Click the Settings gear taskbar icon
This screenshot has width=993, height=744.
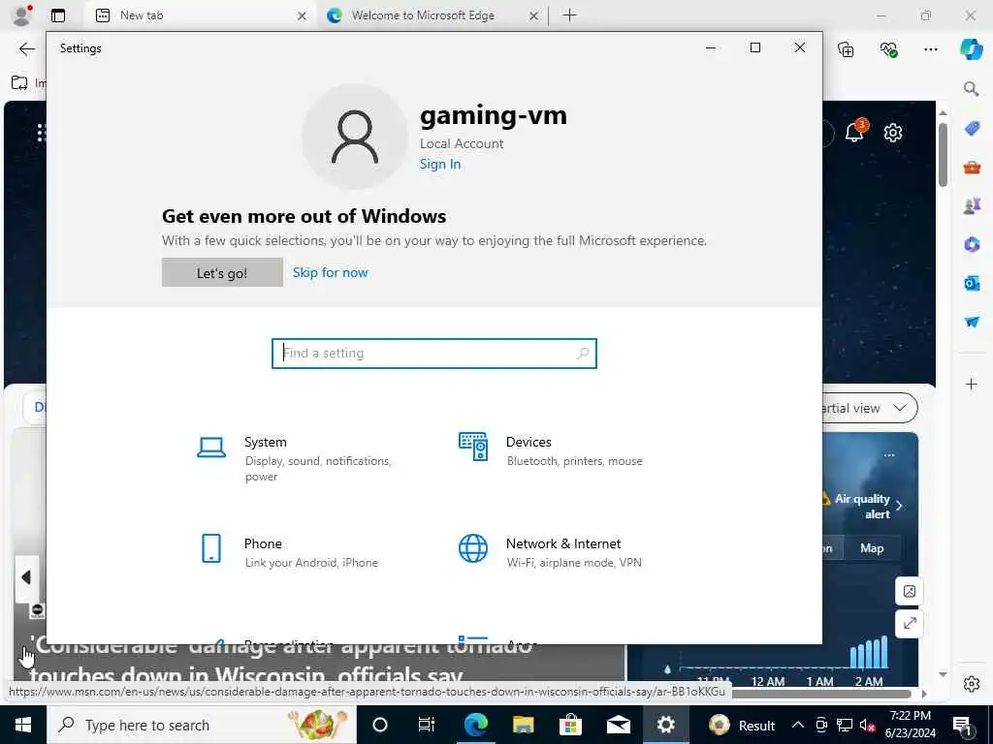point(665,725)
